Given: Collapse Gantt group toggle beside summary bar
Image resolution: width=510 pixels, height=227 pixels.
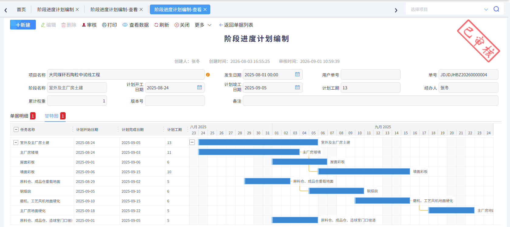Looking at the screenshot, I should [192, 142].
